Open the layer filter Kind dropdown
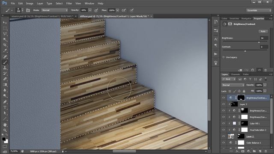The height and width of the screenshot is (154, 274). 229,79
